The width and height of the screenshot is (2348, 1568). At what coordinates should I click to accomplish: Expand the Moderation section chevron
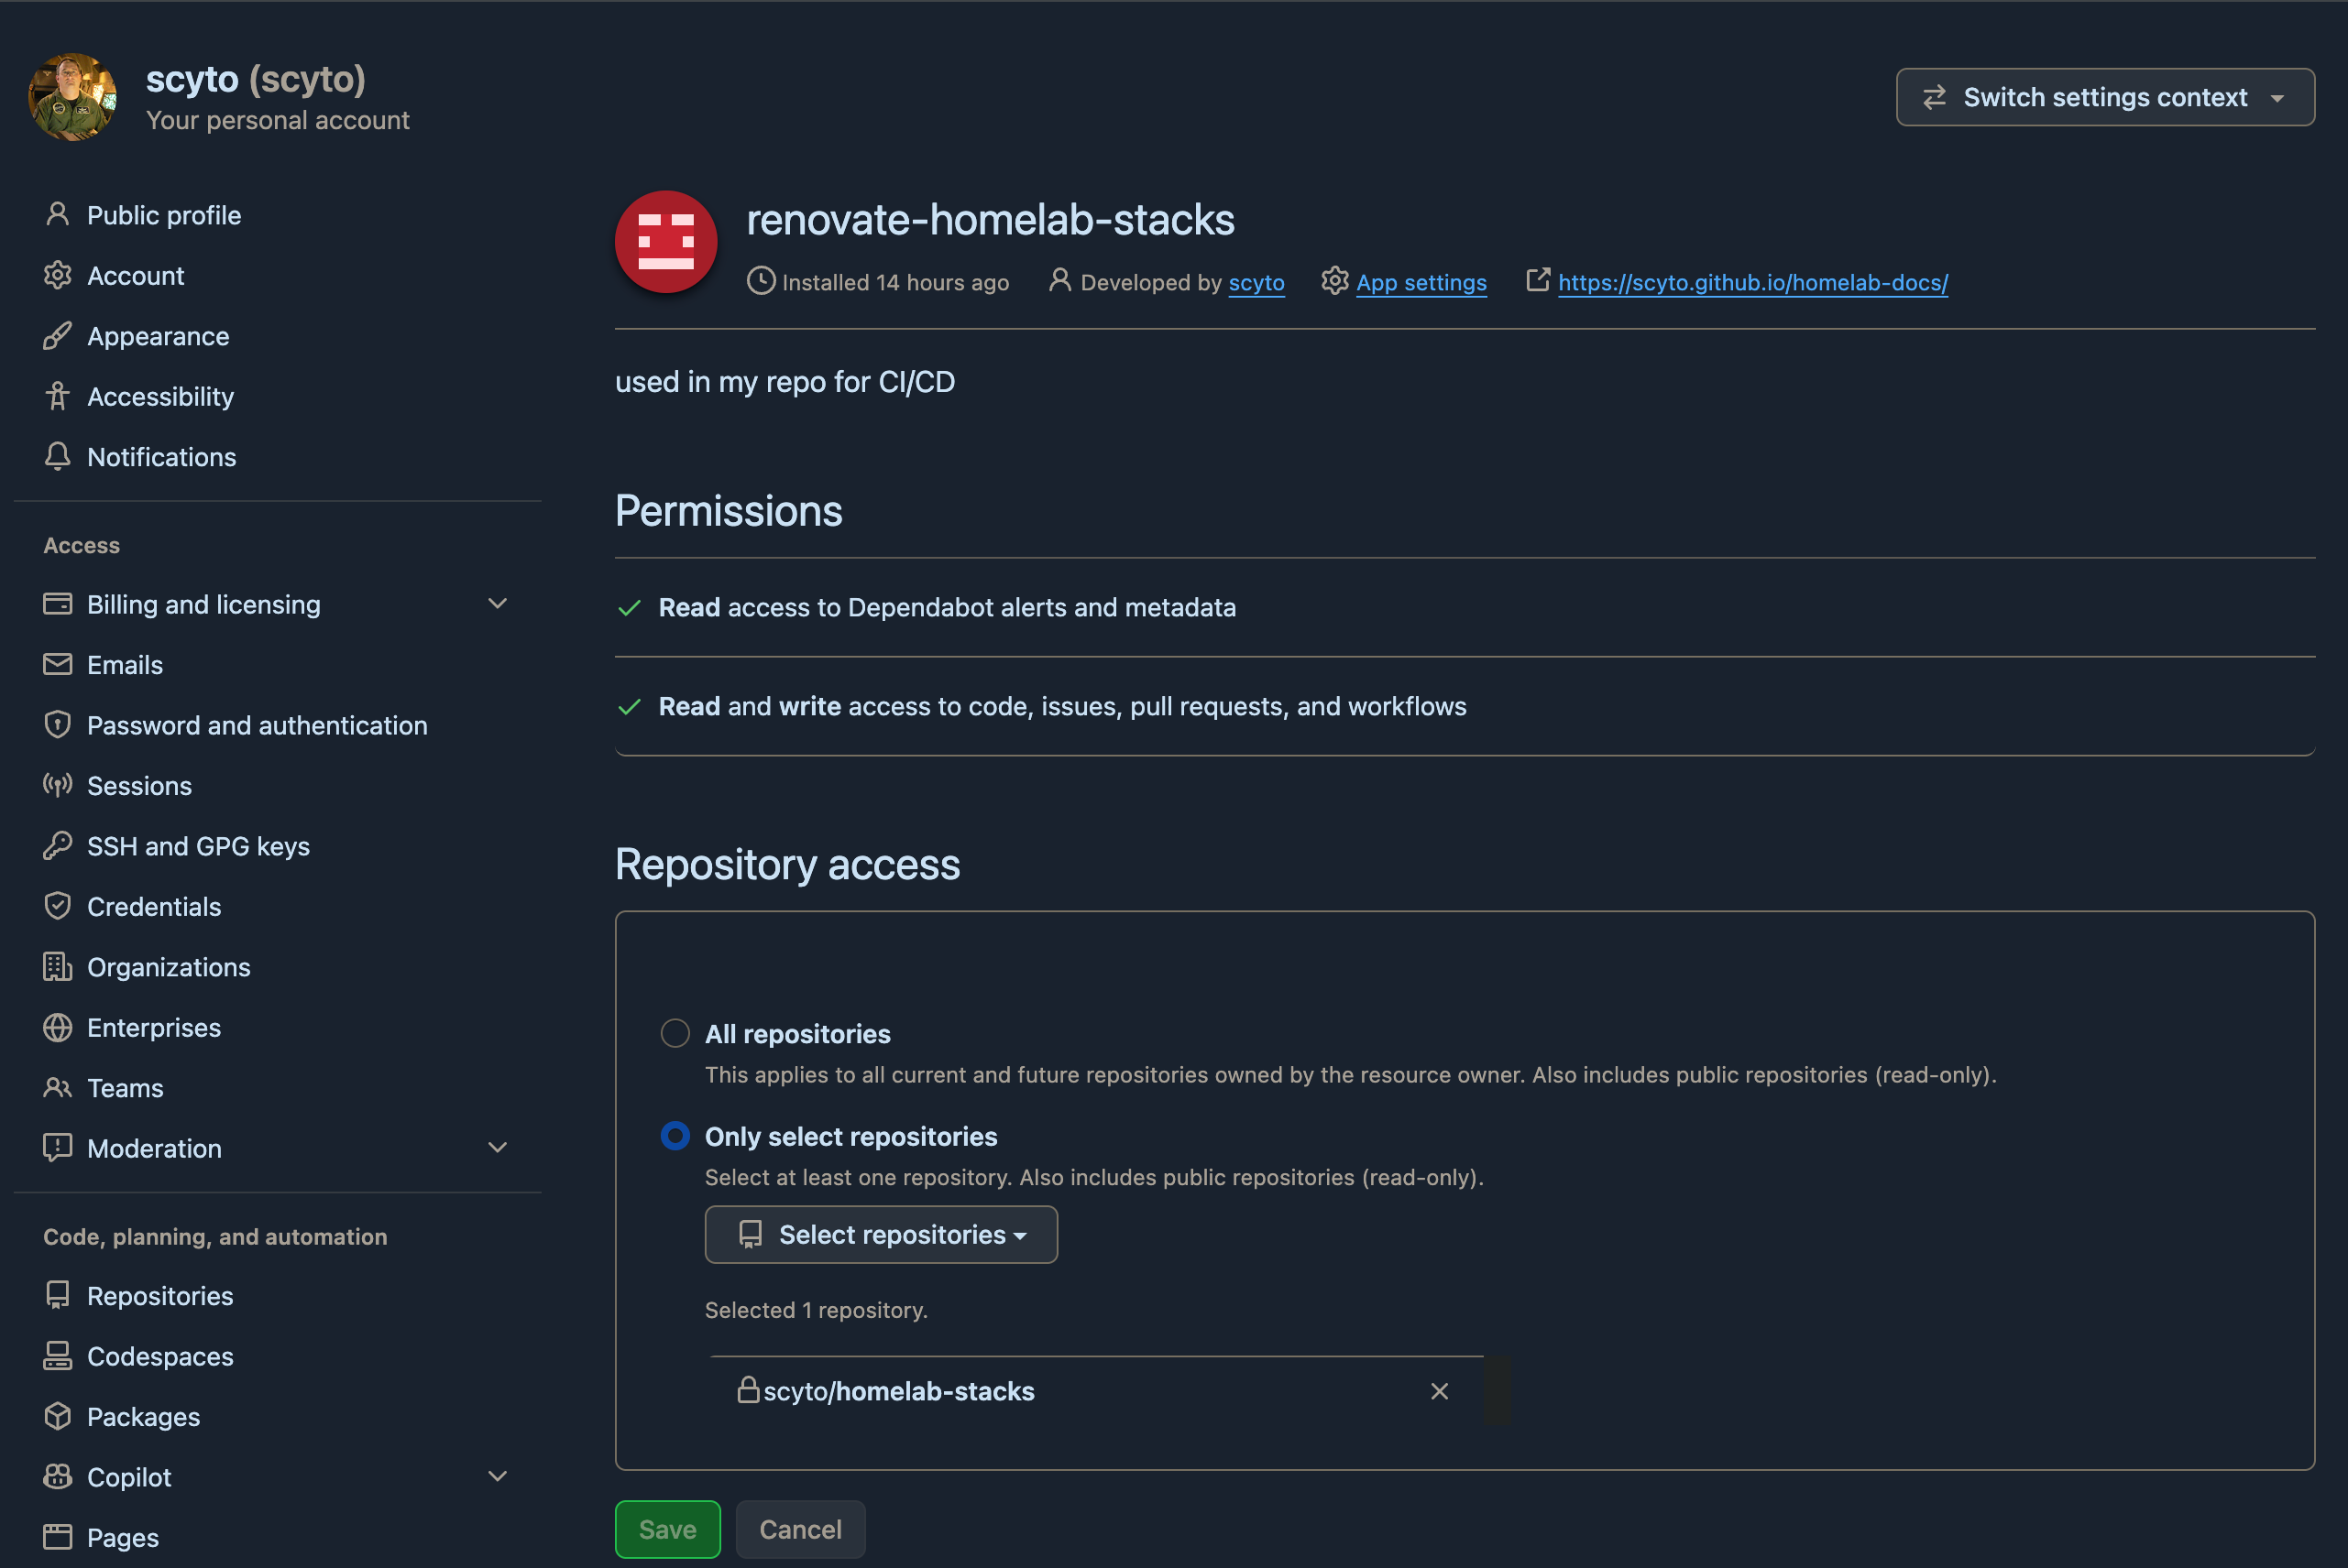498,1147
